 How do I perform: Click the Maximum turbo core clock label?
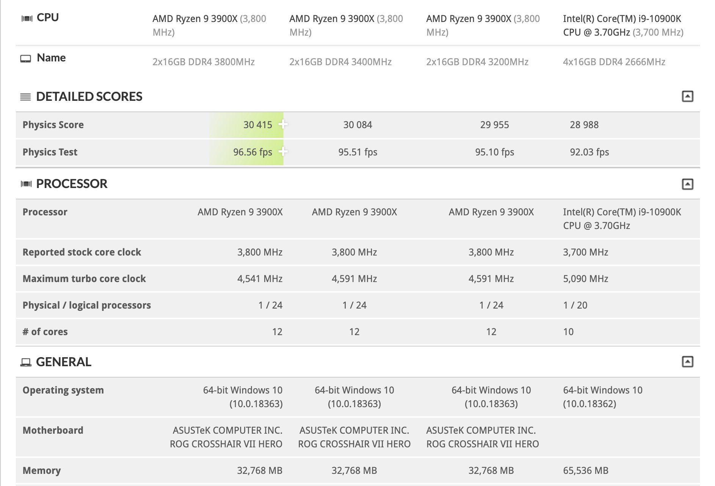tap(84, 279)
